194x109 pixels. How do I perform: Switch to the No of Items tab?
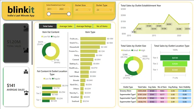(x=102, y=26)
